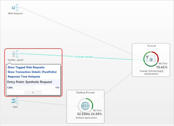Click the Calls value 646
Viewport: 174px width, 126px height.
click(57, 88)
